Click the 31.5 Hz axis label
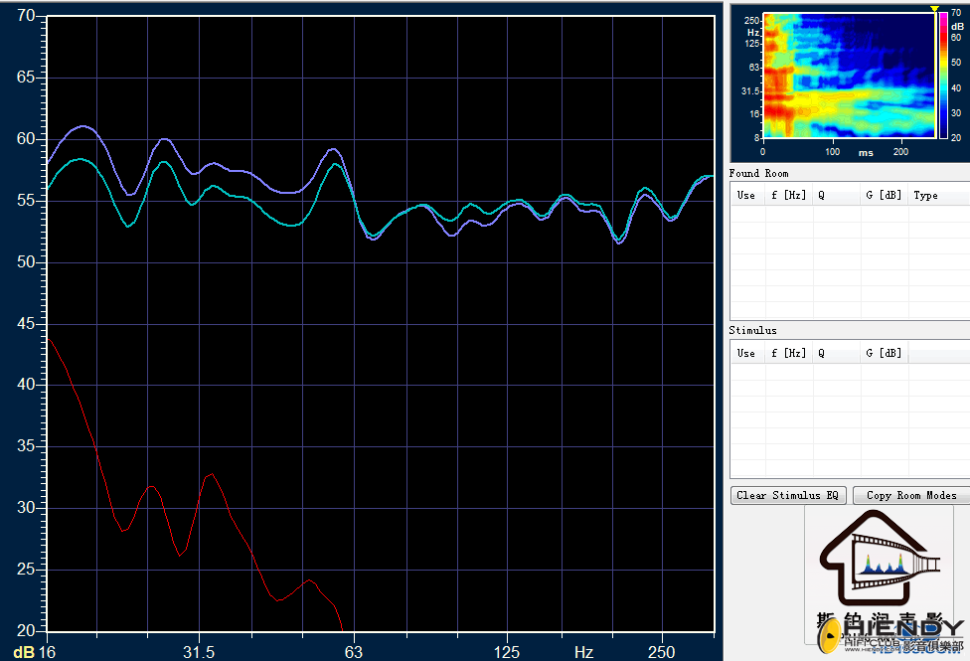The image size is (970, 661). tap(199, 652)
